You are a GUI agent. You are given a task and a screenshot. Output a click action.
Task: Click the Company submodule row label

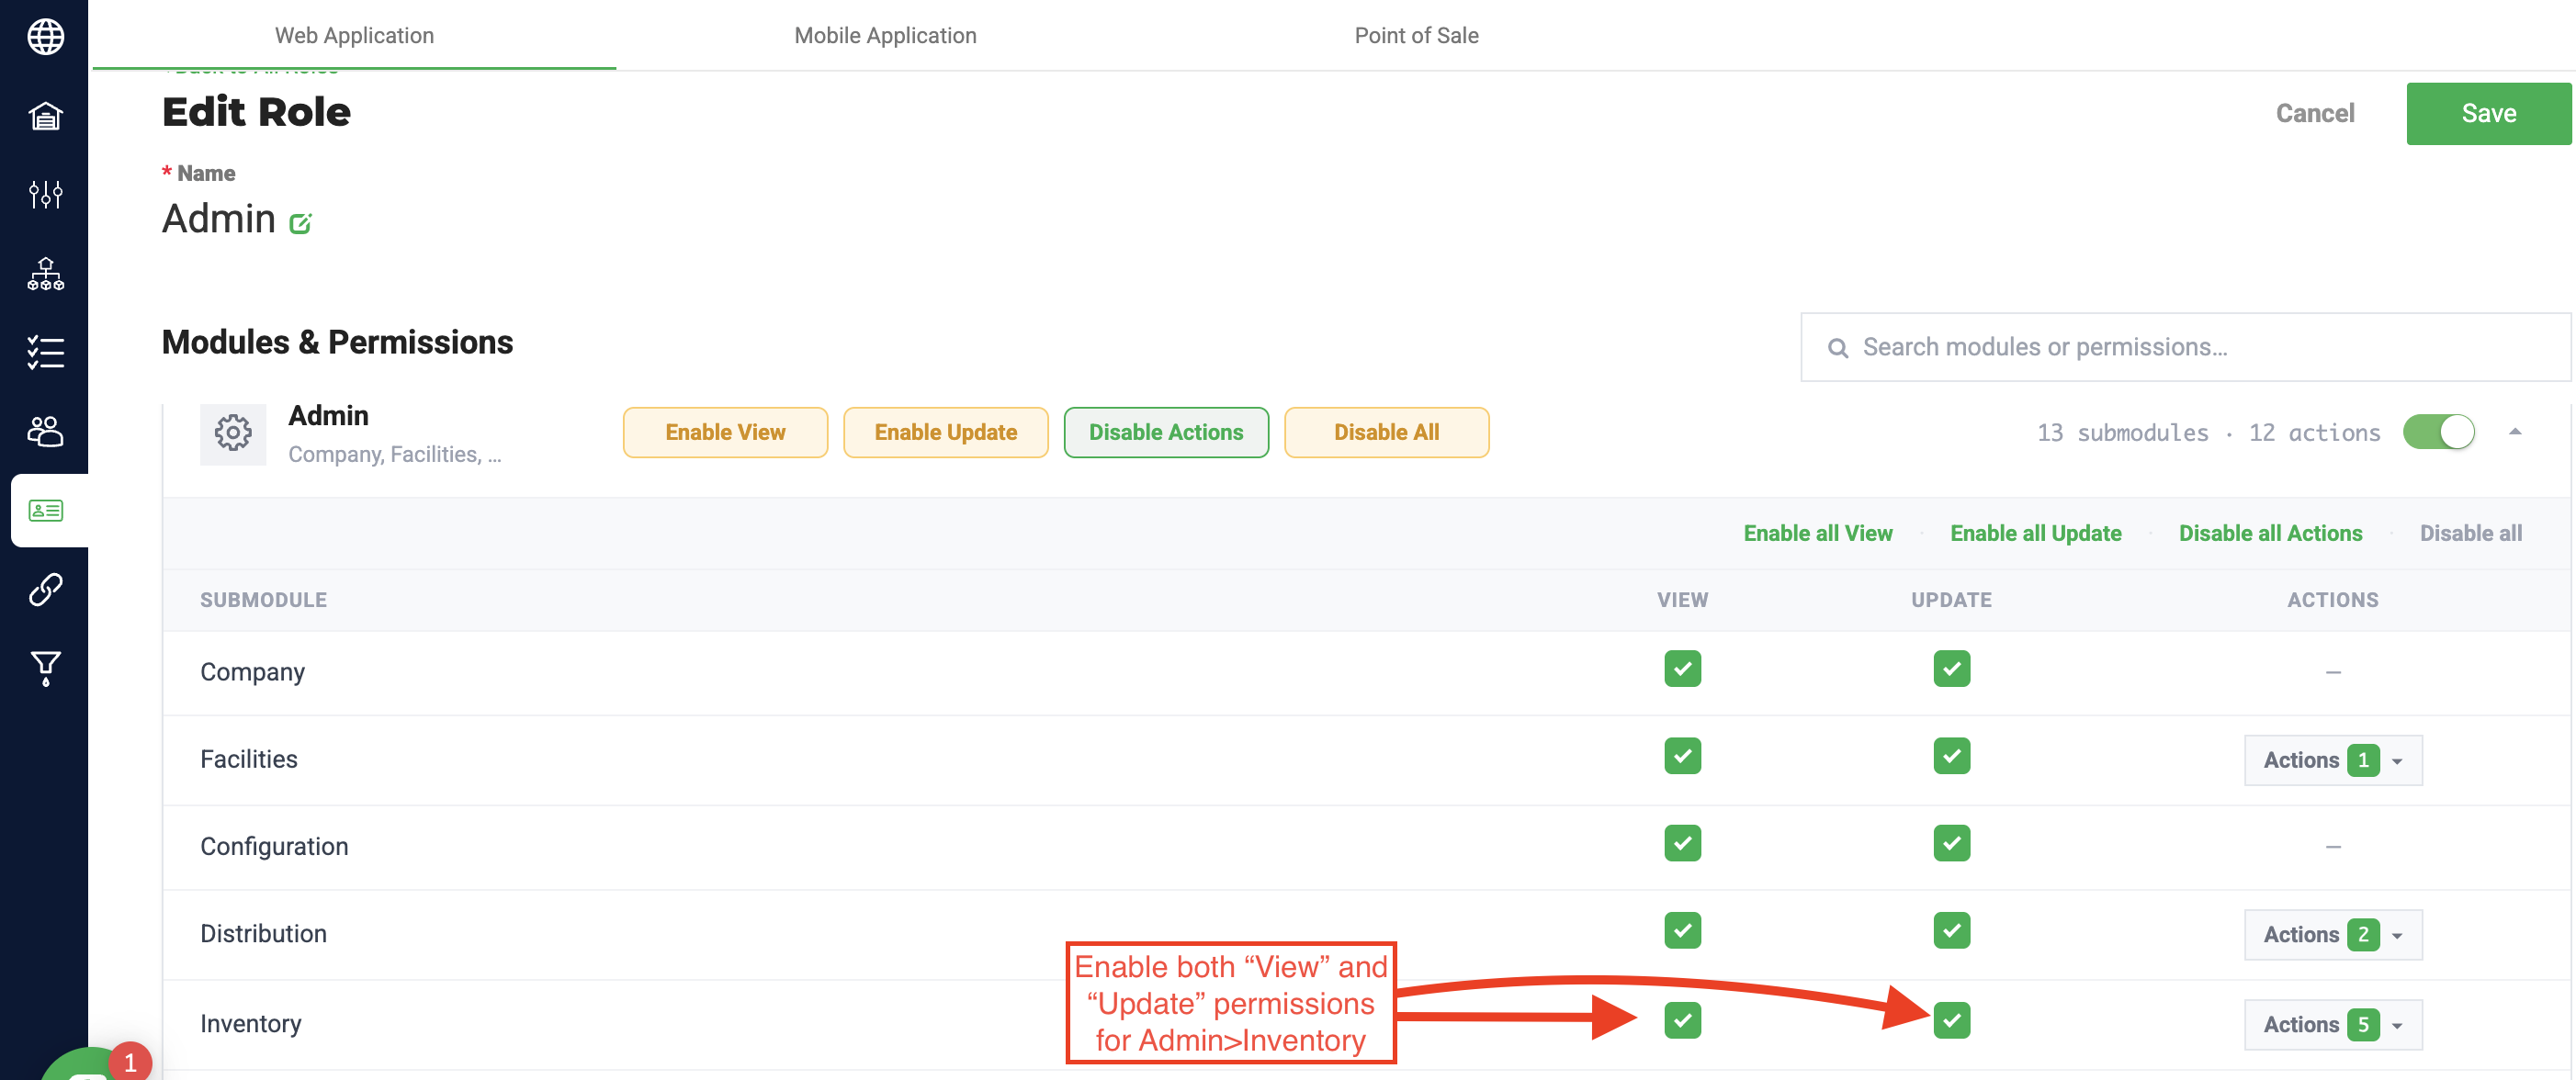click(252, 672)
